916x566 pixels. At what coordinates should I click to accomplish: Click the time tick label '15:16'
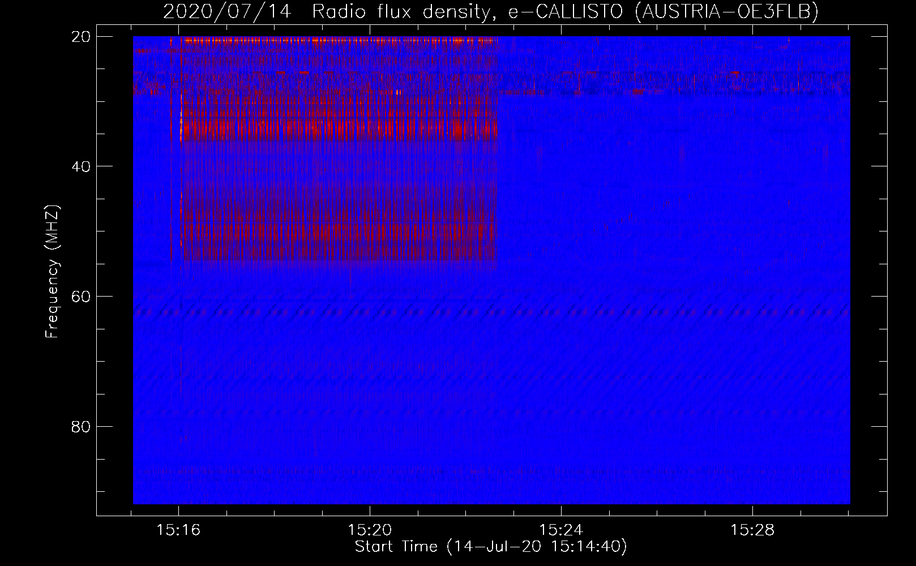(x=178, y=530)
